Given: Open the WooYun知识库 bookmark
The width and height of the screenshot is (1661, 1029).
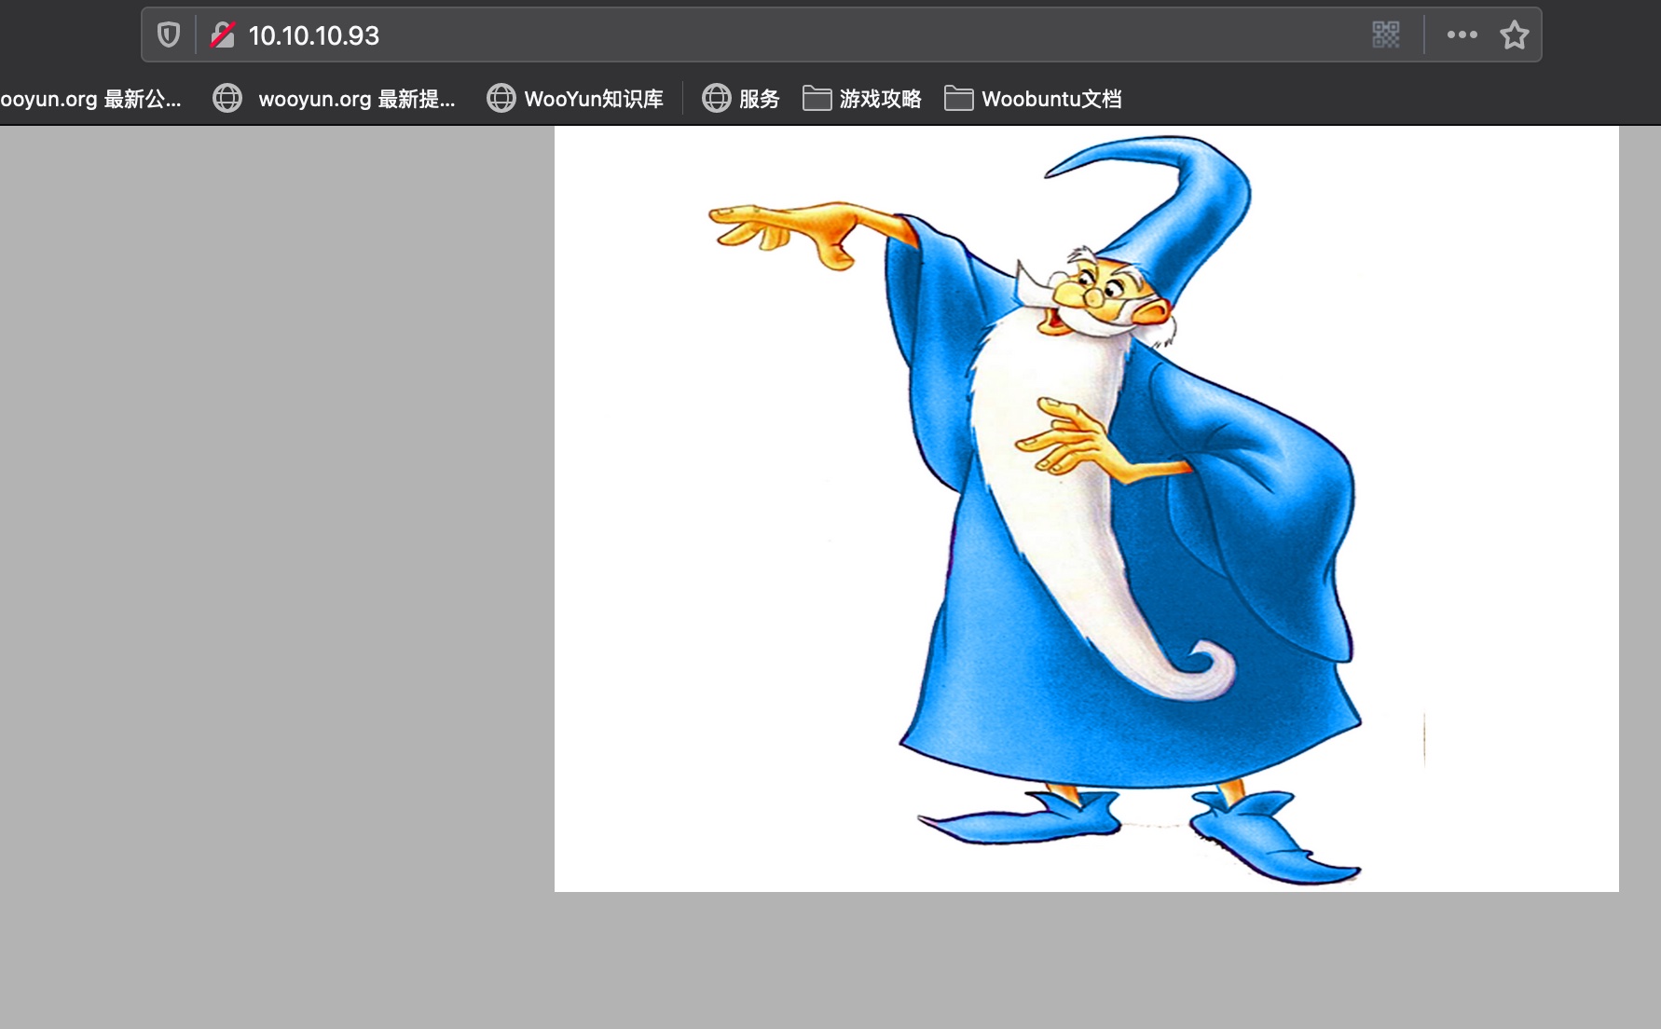Looking at the screenshot, I should (575, 99).
